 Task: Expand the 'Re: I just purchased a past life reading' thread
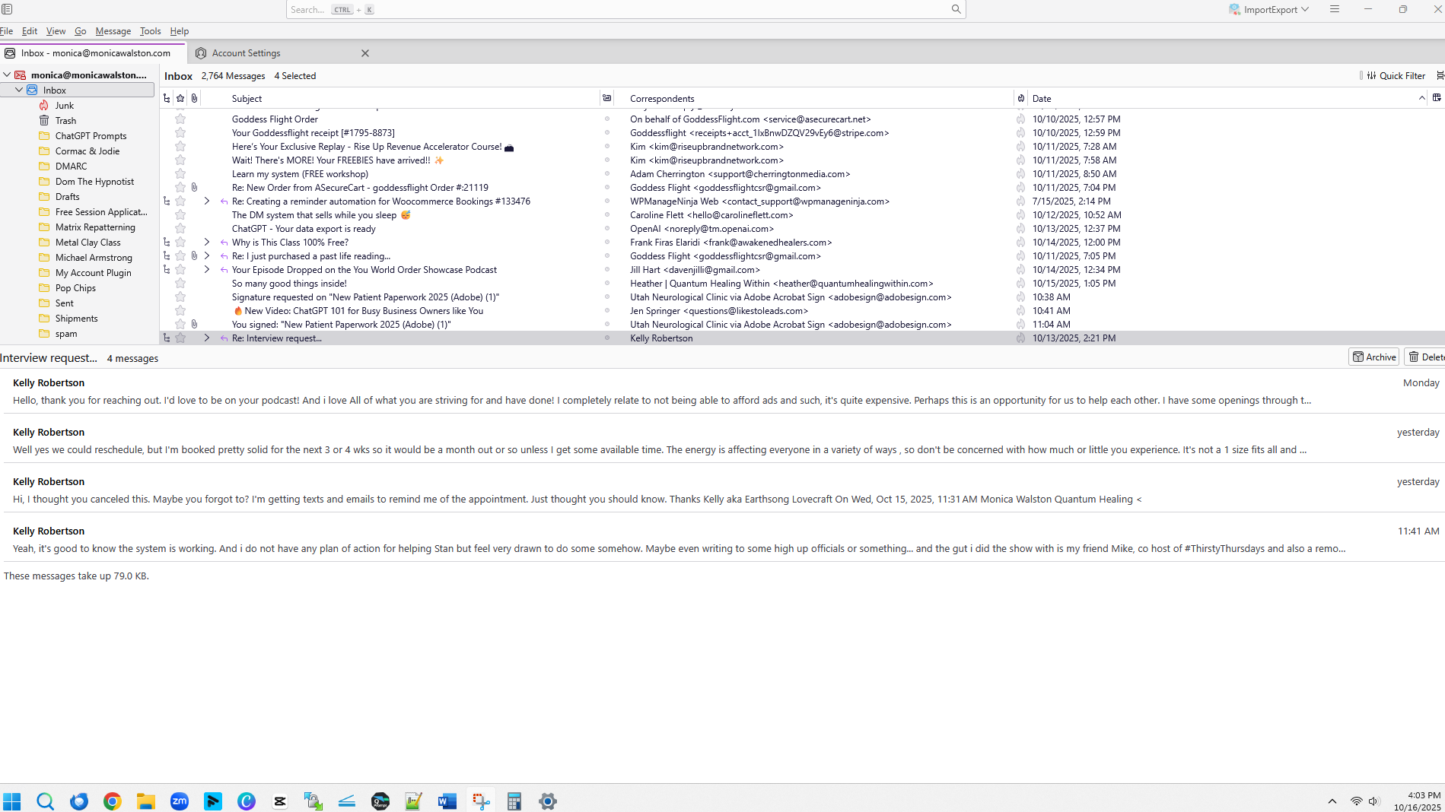(x=207, y=255)
